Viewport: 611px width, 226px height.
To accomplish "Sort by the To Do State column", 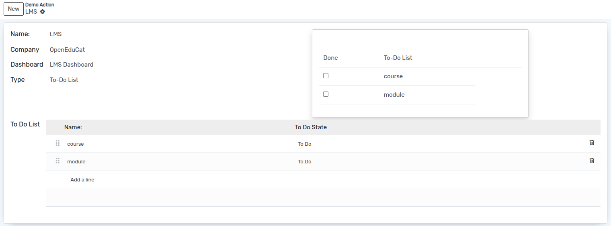I will tap(311, 127).
